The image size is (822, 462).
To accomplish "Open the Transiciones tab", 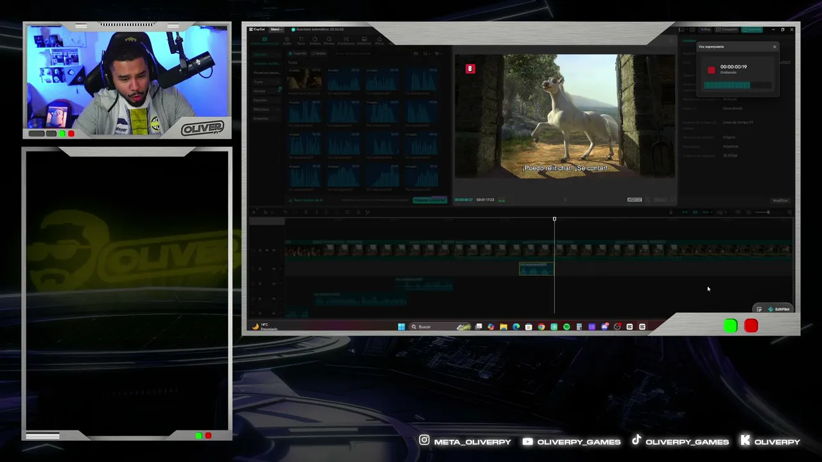I will [345, 41].
